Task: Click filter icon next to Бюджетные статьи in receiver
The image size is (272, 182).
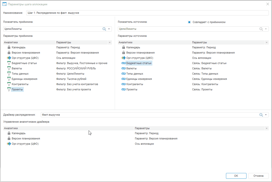Action: pyautogui.click(x=9, y=63)
